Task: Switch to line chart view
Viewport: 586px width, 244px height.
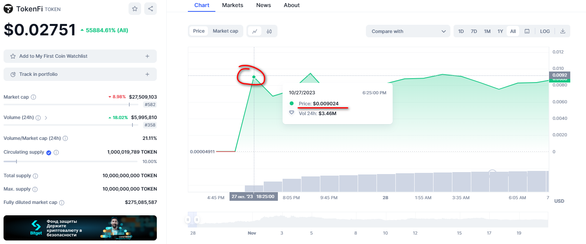Action: point(255,31)
